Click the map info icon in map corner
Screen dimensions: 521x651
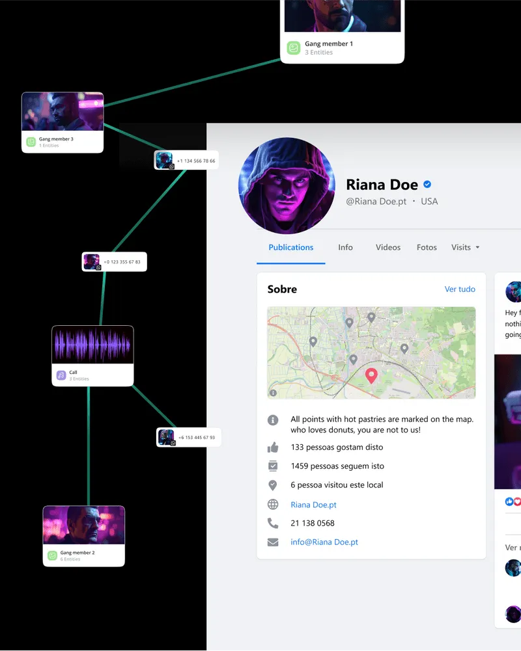[273, 392]
